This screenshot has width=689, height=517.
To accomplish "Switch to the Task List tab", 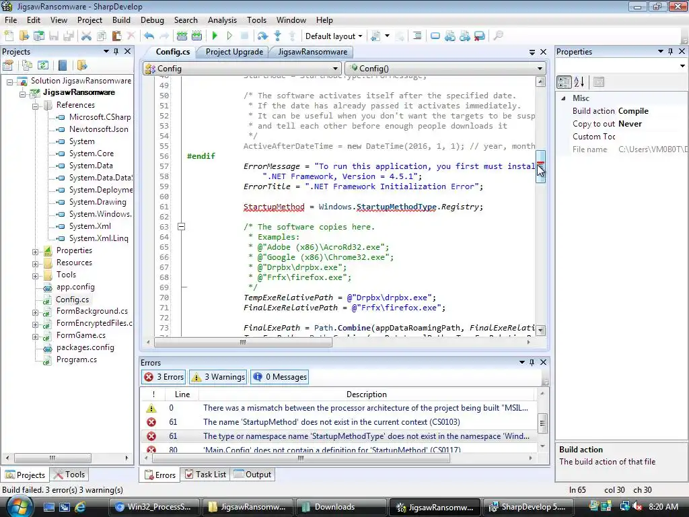I will pos(206,475).
